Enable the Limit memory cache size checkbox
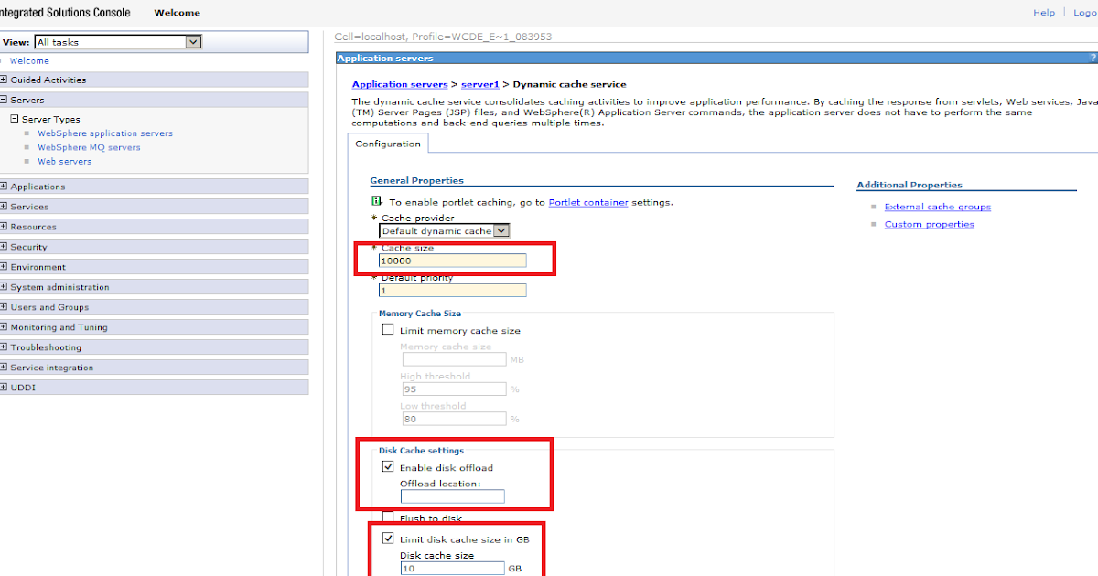 tap(388, 328)
